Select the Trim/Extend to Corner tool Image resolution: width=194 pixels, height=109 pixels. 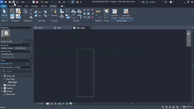pyautogui.click(x=79, y=16)
